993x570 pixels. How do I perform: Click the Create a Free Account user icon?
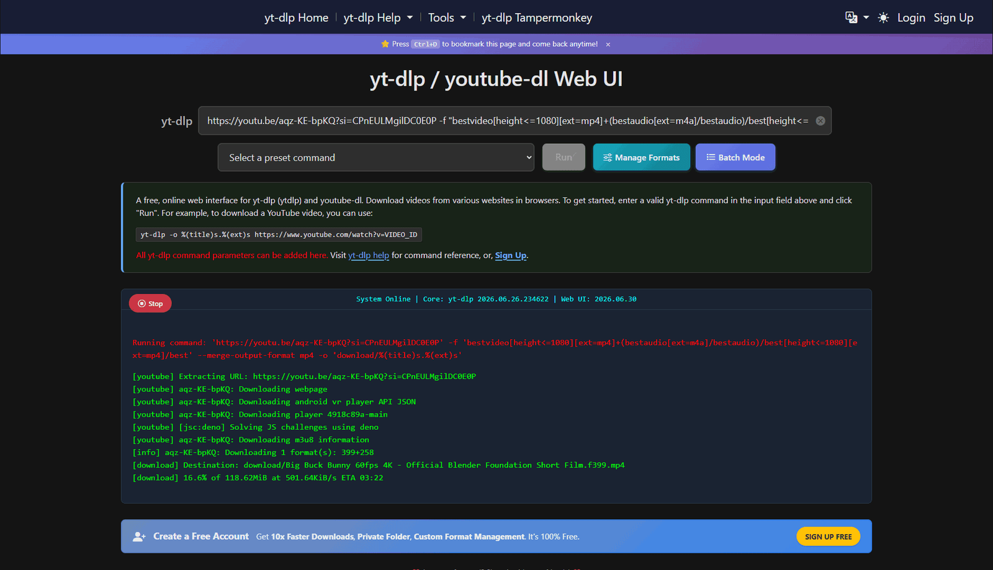pos(140,537)
